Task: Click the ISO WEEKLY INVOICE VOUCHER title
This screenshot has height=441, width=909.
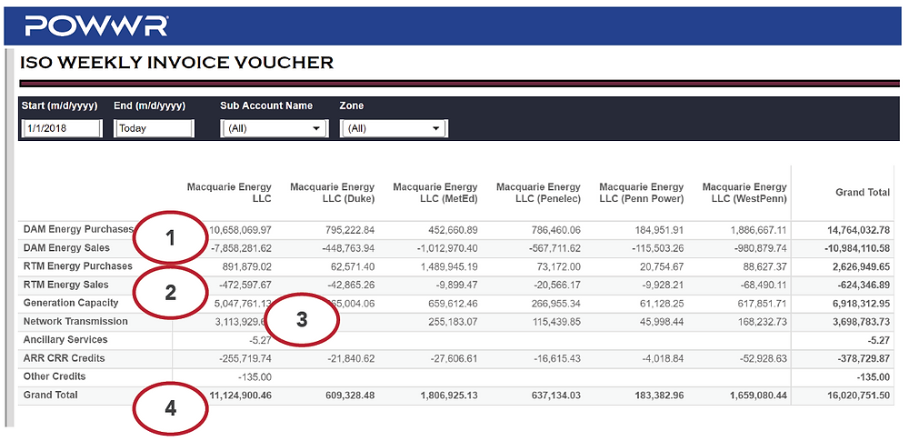Action: pyautogui.click(x=177, y=63)
